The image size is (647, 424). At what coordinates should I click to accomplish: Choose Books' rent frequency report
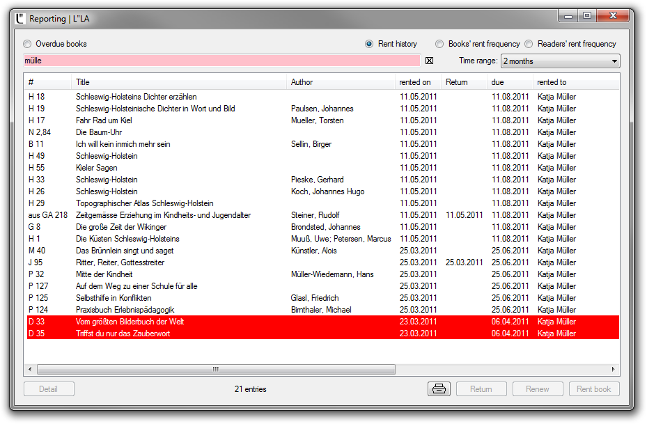(440, 44)
